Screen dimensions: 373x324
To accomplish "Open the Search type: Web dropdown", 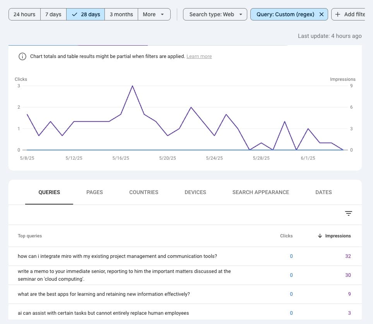I will pyautogui.click(x=215, y=14).
